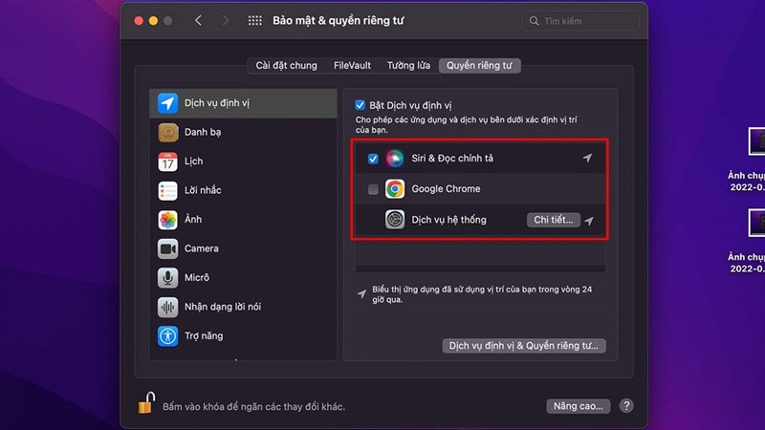Open the Lịch calendar icon
The height and width of the screenshot is (430, 765).
(x=167, y=161)
